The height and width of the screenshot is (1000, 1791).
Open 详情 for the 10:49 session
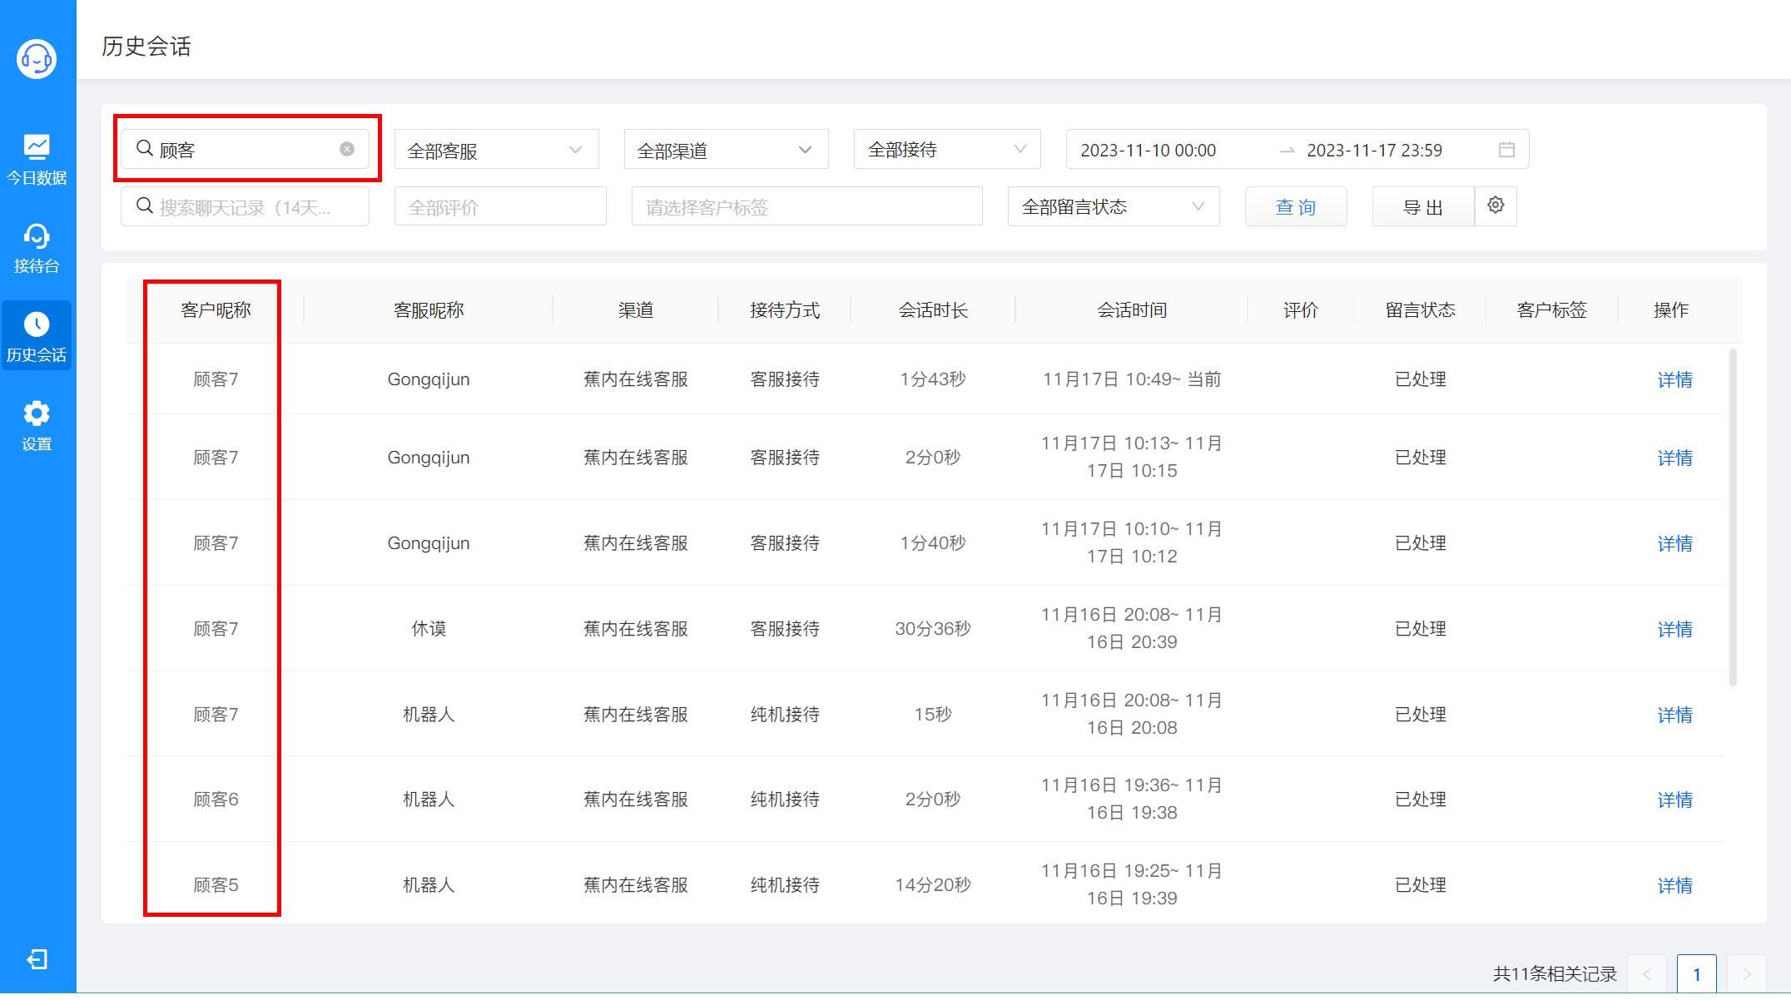(1675, 379)
